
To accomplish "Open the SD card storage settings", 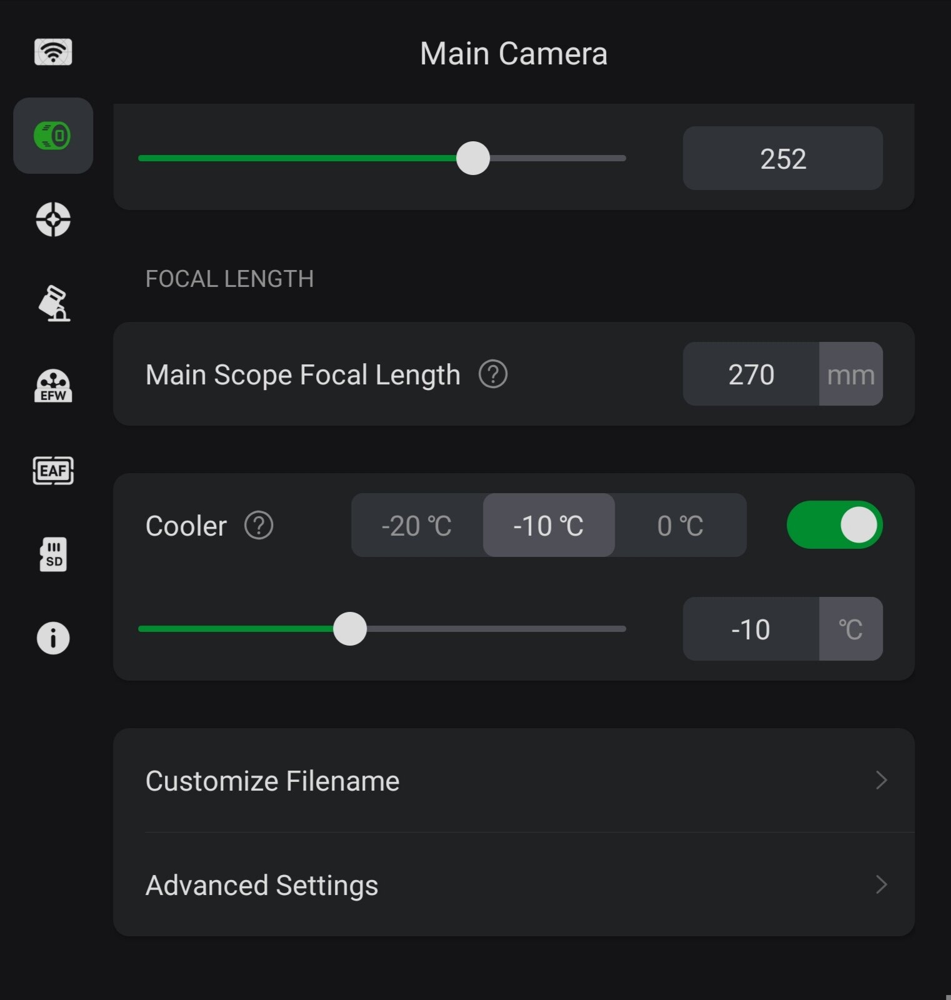I will point(53,554).
